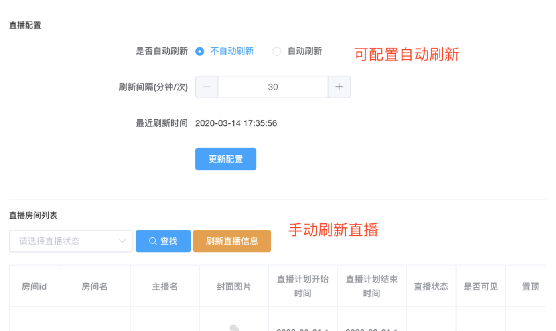Click the 查找 search button
556x331 pixels.
click(x=163, y=241)
